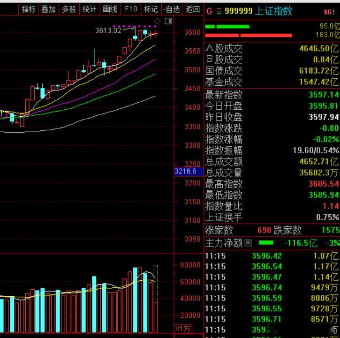
Task: Open the 统计 statistics menu
Action: point(89,9)
